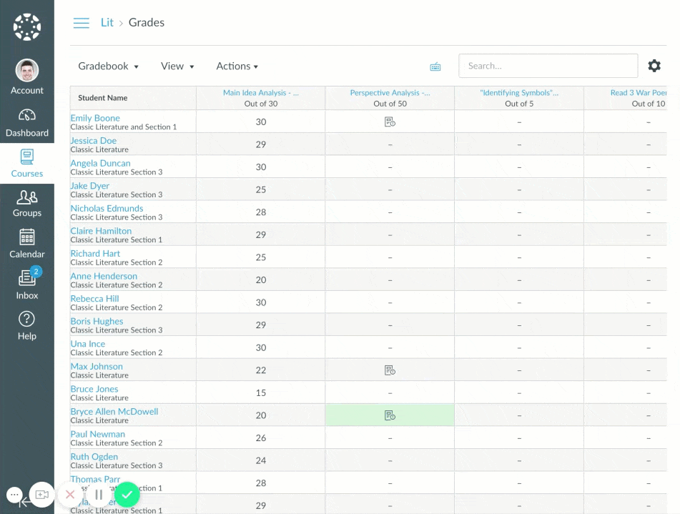This screenshot has width=680, height=514.
Task: Expand the View dropdown menu
Action: pyautogui.click(x=177, y=66)
